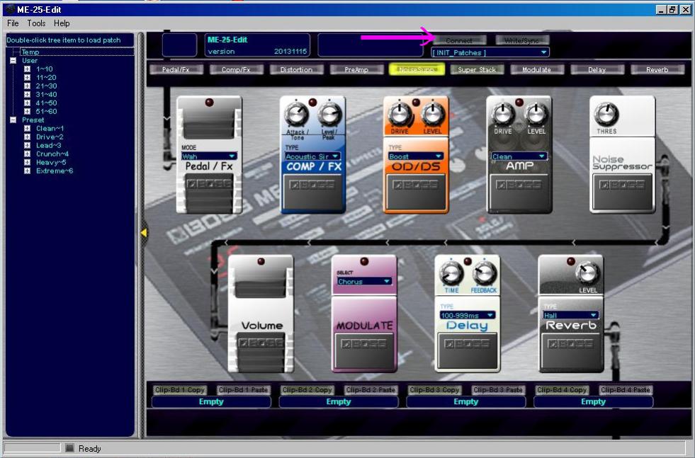The height and width of the screenshot is (458, 695).
Task: Select the 31~40 user patch group
Action: tap(47, 94)
